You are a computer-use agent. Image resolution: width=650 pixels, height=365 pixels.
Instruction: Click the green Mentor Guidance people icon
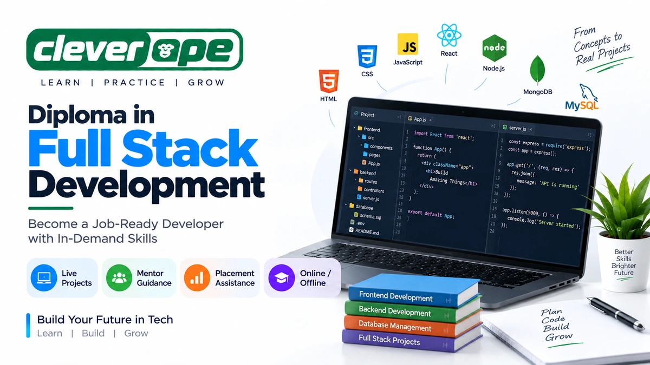point(119,278)
